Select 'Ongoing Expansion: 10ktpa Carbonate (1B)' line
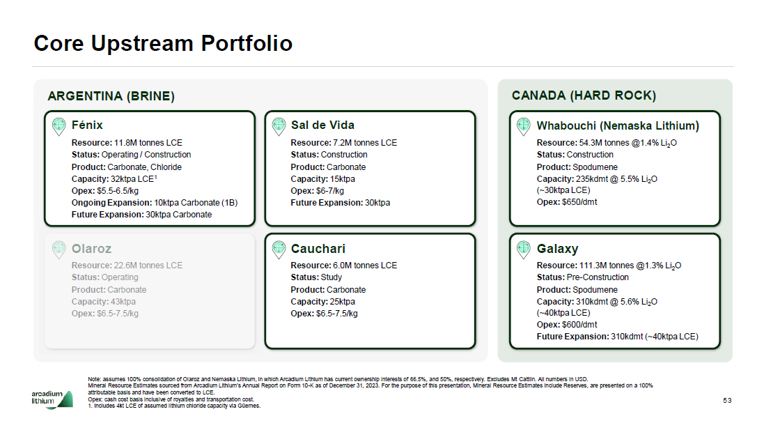The height and width of the screenshot is (430, 764). tap(155, 202)
